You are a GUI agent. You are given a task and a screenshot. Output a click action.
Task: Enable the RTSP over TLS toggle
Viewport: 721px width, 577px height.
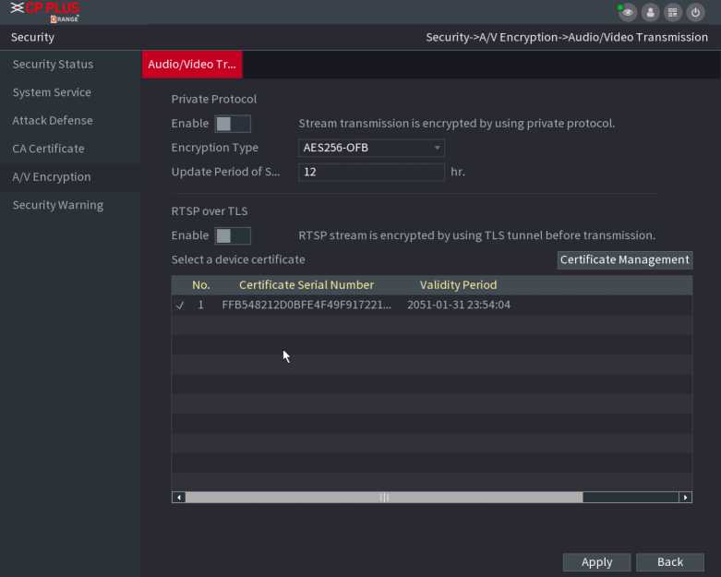point(232,236)
